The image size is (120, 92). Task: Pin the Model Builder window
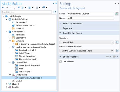56,4
